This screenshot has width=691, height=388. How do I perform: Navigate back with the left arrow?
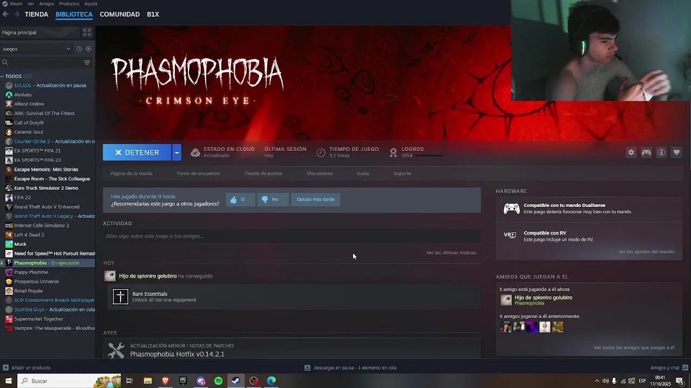click(x=5, y=14)
